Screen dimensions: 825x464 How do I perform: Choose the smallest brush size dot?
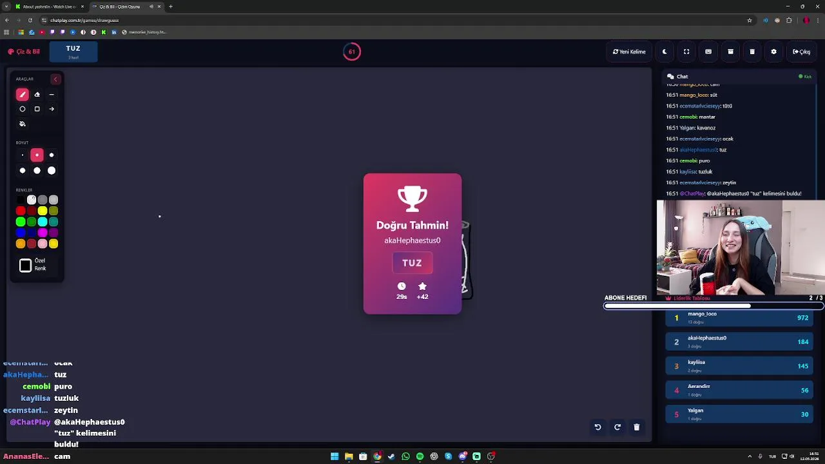click(x=23, y=155)
